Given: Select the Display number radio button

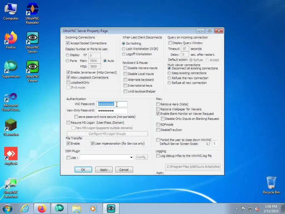Looking at the screenshot, I should coord(67,55).
